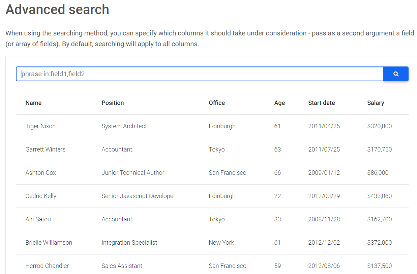Click the Advanced search heading
The height and width of the screenshot is (274, 417).
[57, 9]
